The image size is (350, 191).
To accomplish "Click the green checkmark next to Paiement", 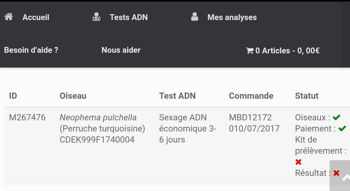I will click(342, 128).
